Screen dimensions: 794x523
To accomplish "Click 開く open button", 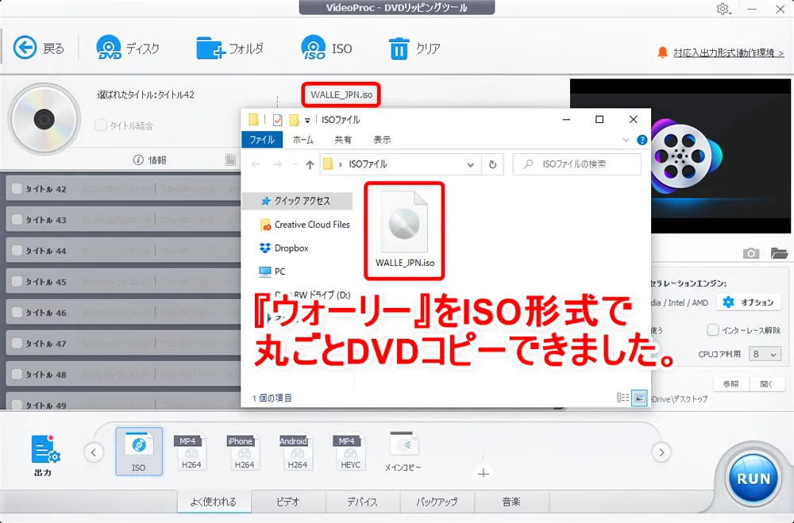I will tap(767, 384).
